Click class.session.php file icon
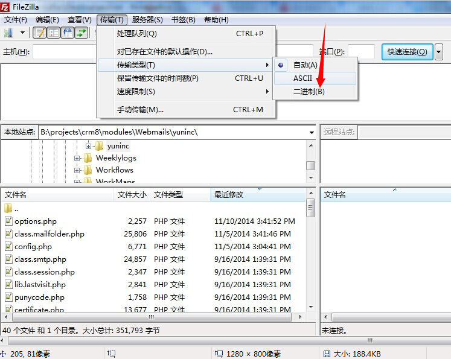Screen dimensions: 451x359 (x=9, y=272)
